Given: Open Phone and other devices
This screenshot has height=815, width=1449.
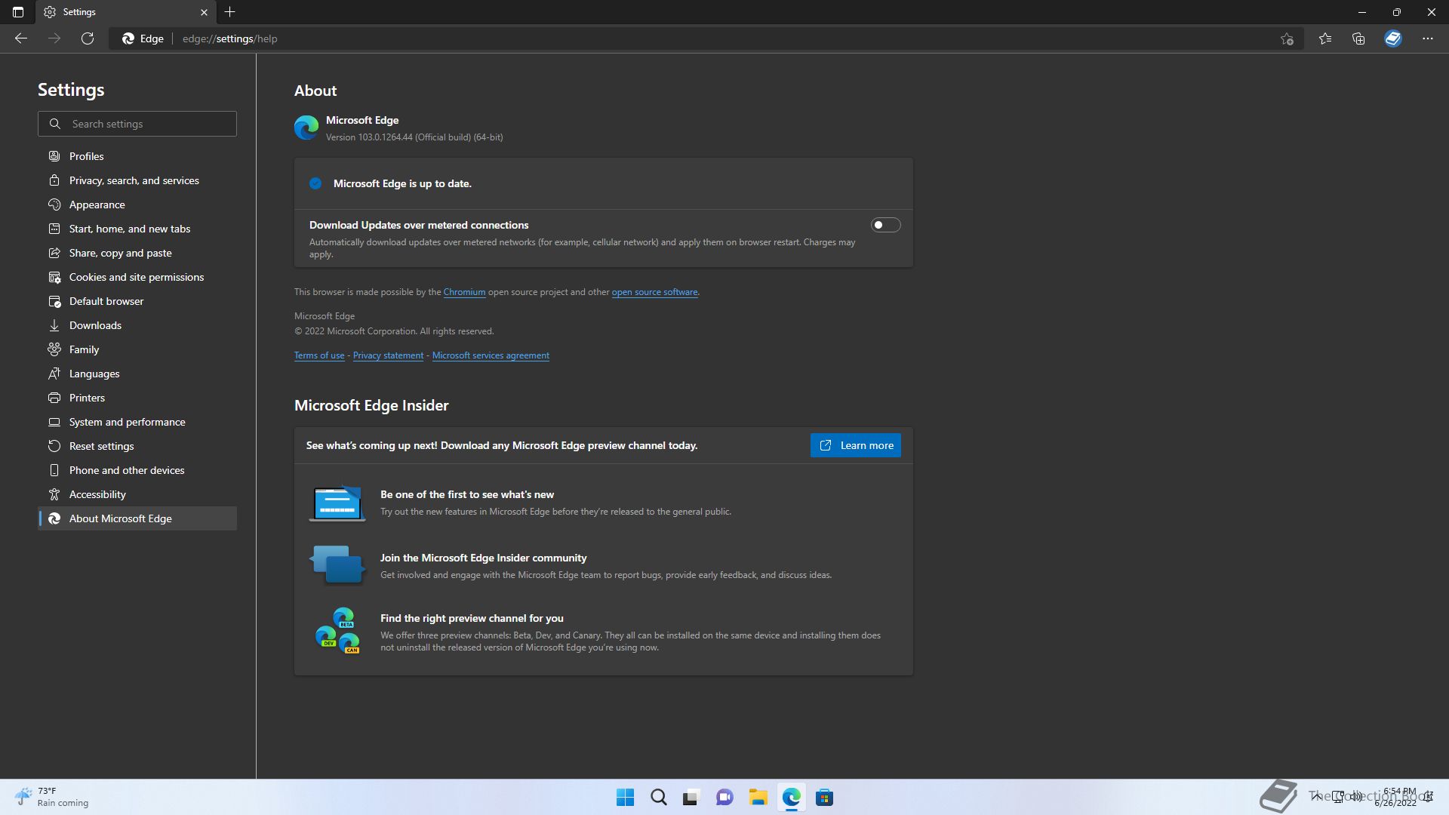Looking at the screenshot, I should [x=137, y=470].
